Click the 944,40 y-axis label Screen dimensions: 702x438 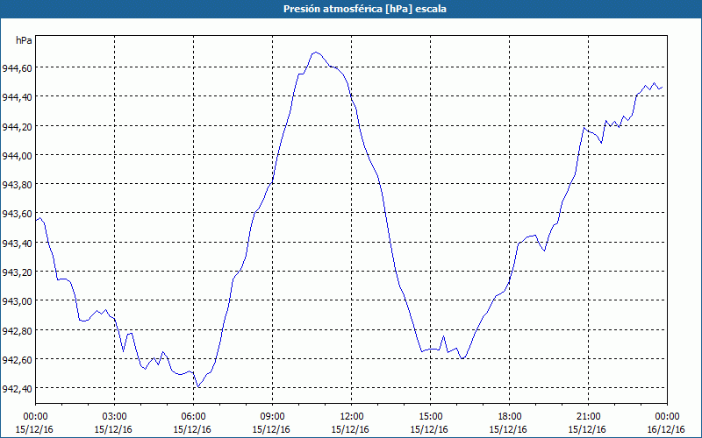coord(18,97)
